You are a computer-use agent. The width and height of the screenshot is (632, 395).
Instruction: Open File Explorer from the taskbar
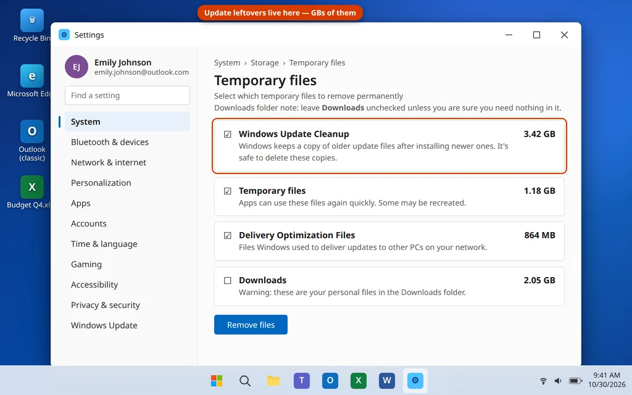click(x=273, y=380)
